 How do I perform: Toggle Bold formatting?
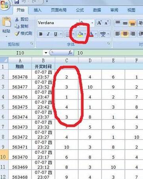(x=41, y=34)
